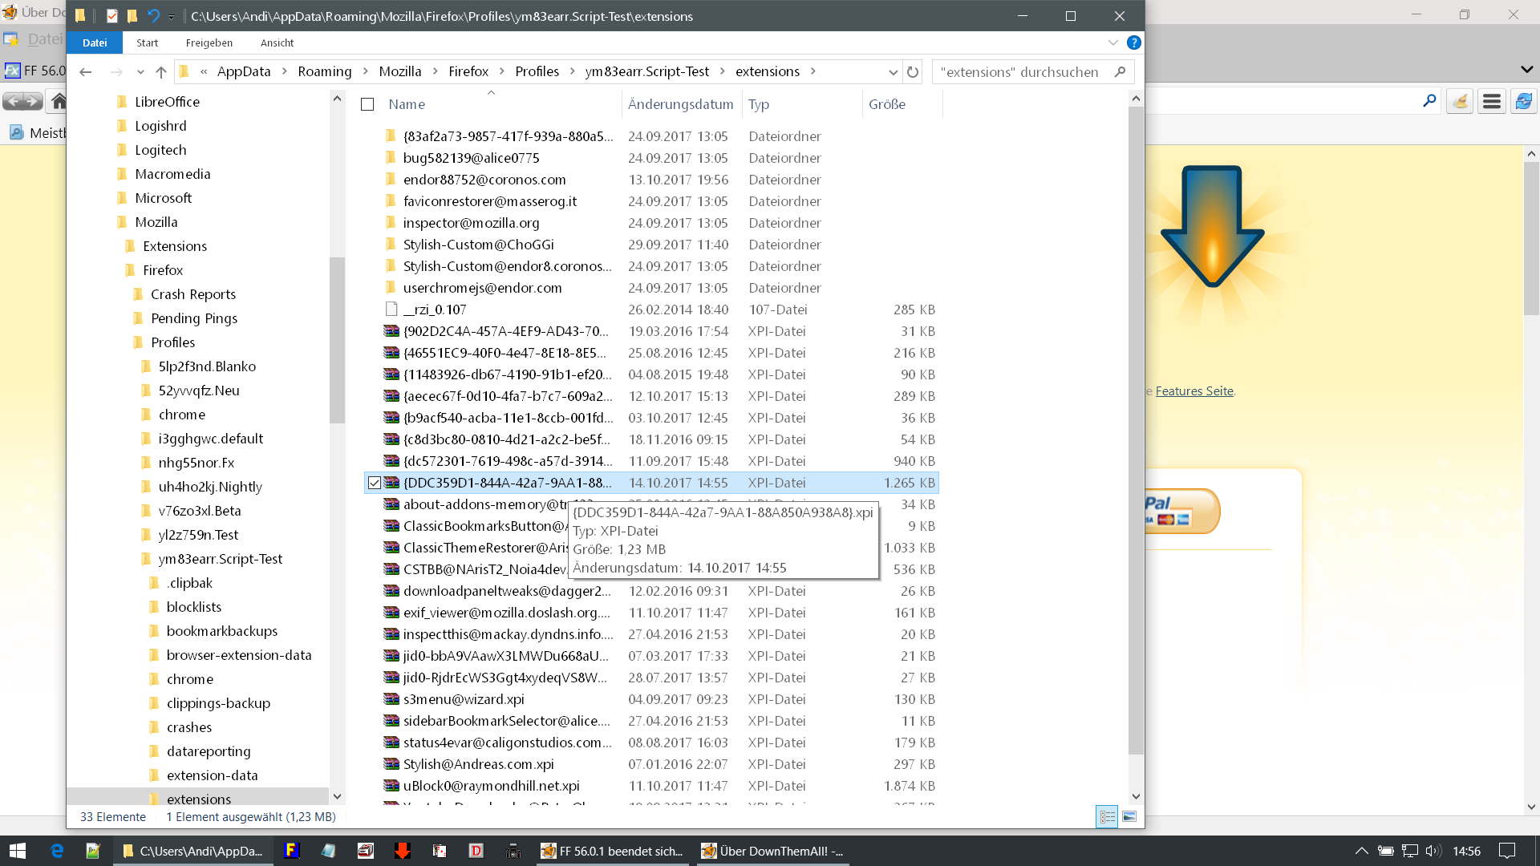The width and height of the screenshot is (1540, 866).
Task: Switch to details view icon in status bar
Action: pos(1107,816)
